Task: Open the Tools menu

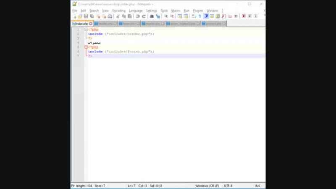Action: pyautogui.click(x=164, y=11)
